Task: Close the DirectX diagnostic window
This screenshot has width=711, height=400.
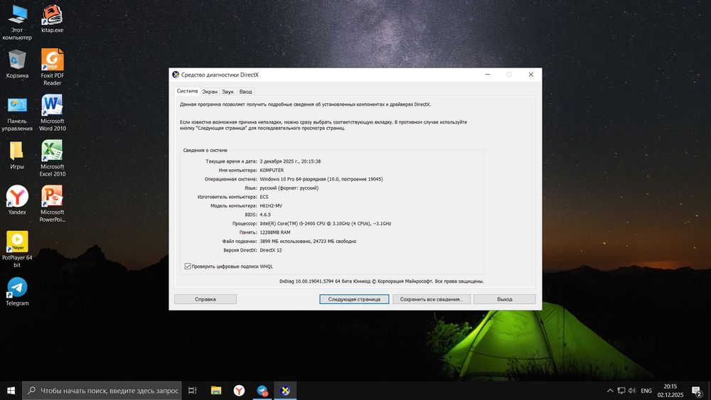Action: point(530,75)
